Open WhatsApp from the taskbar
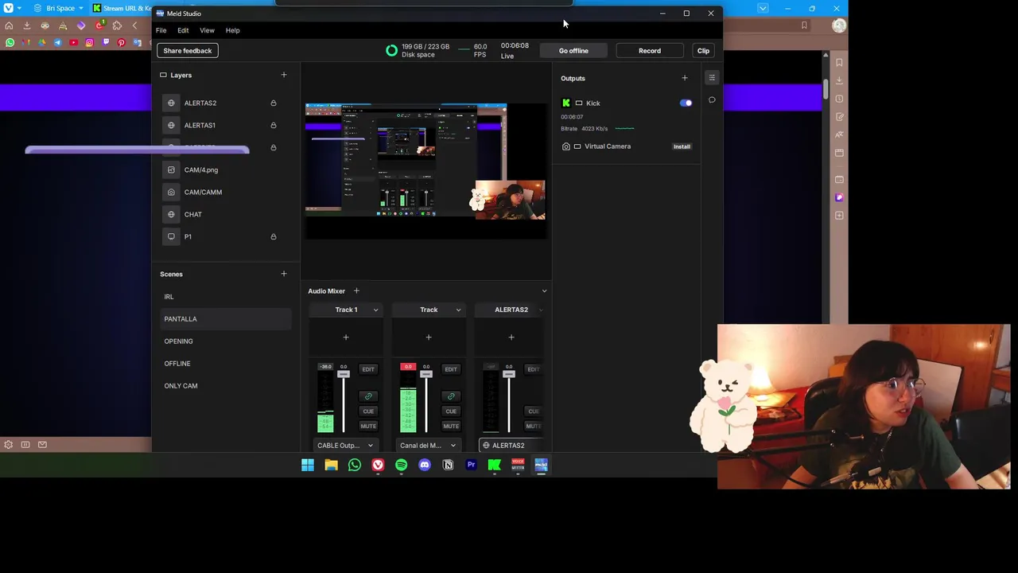Viewport: 1018px width, 573px height. 355,465
